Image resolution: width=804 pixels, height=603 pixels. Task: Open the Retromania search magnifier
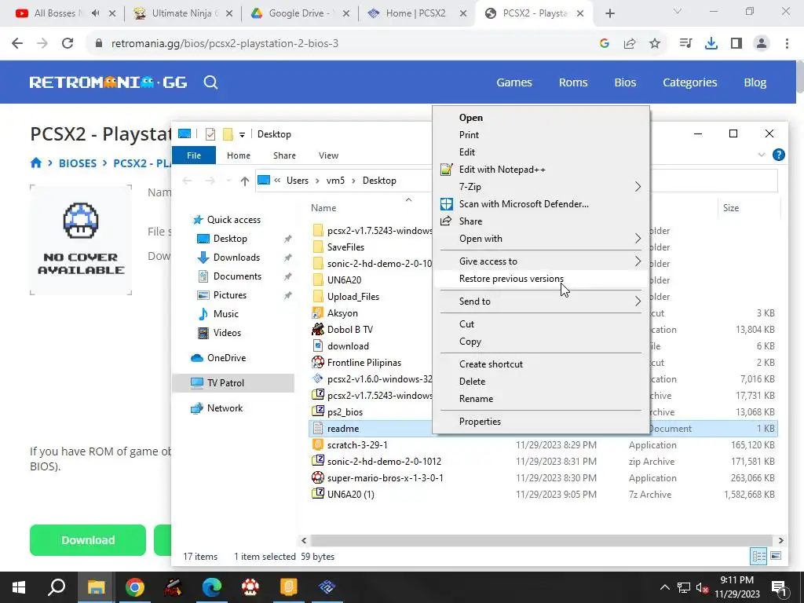[210, 82]
